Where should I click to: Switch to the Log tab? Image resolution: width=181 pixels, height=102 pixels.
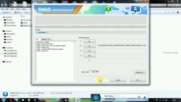[38, 39]
